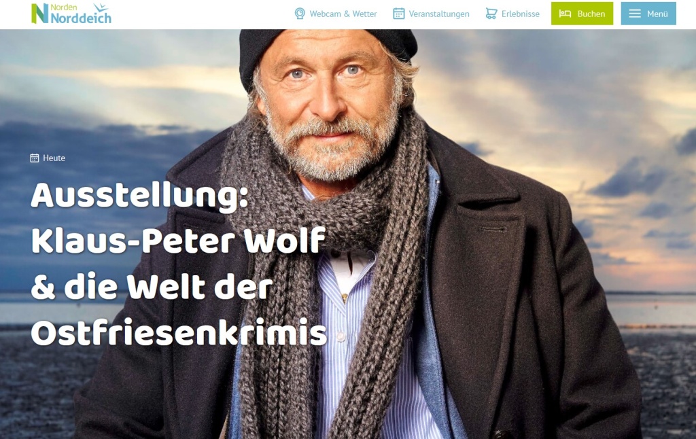Click the calendar icon beside Veranstaltungen
Screen dimensions: 696x439
click(398, 14)
